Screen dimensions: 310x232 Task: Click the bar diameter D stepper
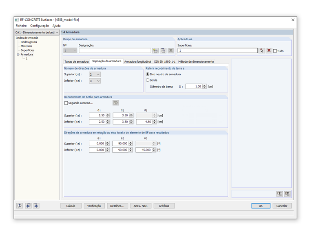click(204, 86)
